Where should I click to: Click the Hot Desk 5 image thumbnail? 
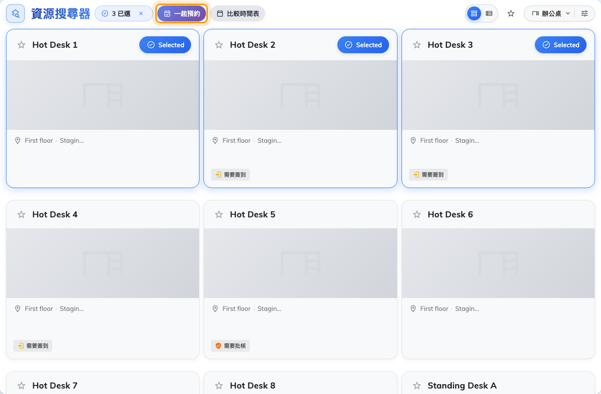tap(300, 263)
